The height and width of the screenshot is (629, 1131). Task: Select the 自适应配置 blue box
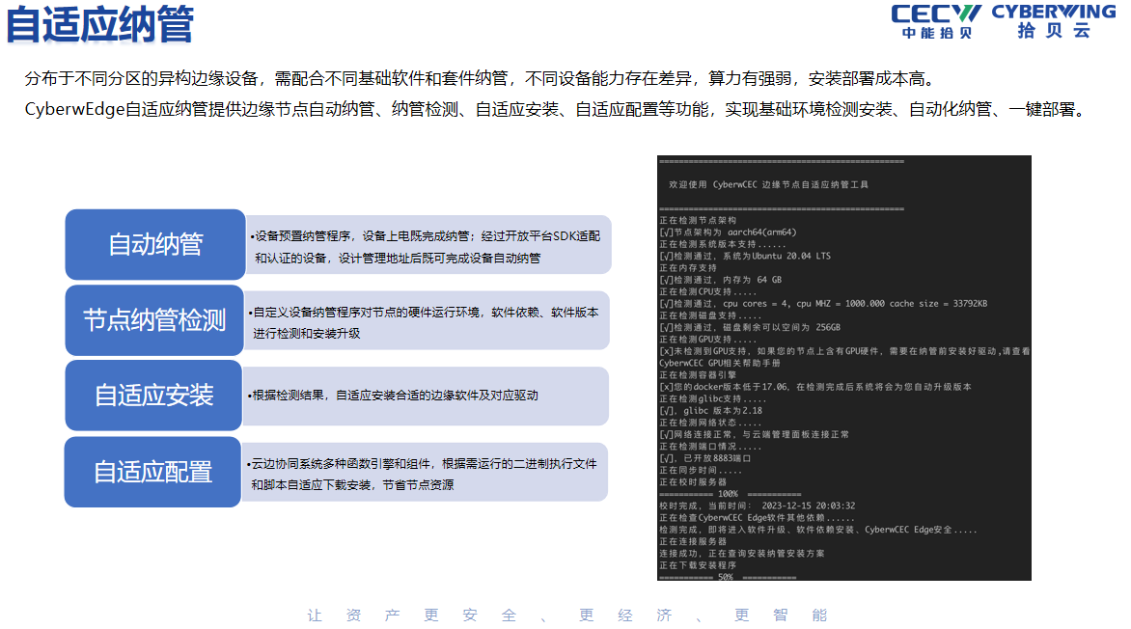pos(152,472)
